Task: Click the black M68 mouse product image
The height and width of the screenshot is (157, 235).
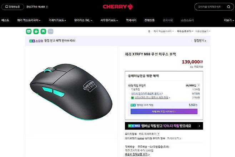Action: pyautogui.click(x=71, y=92)
